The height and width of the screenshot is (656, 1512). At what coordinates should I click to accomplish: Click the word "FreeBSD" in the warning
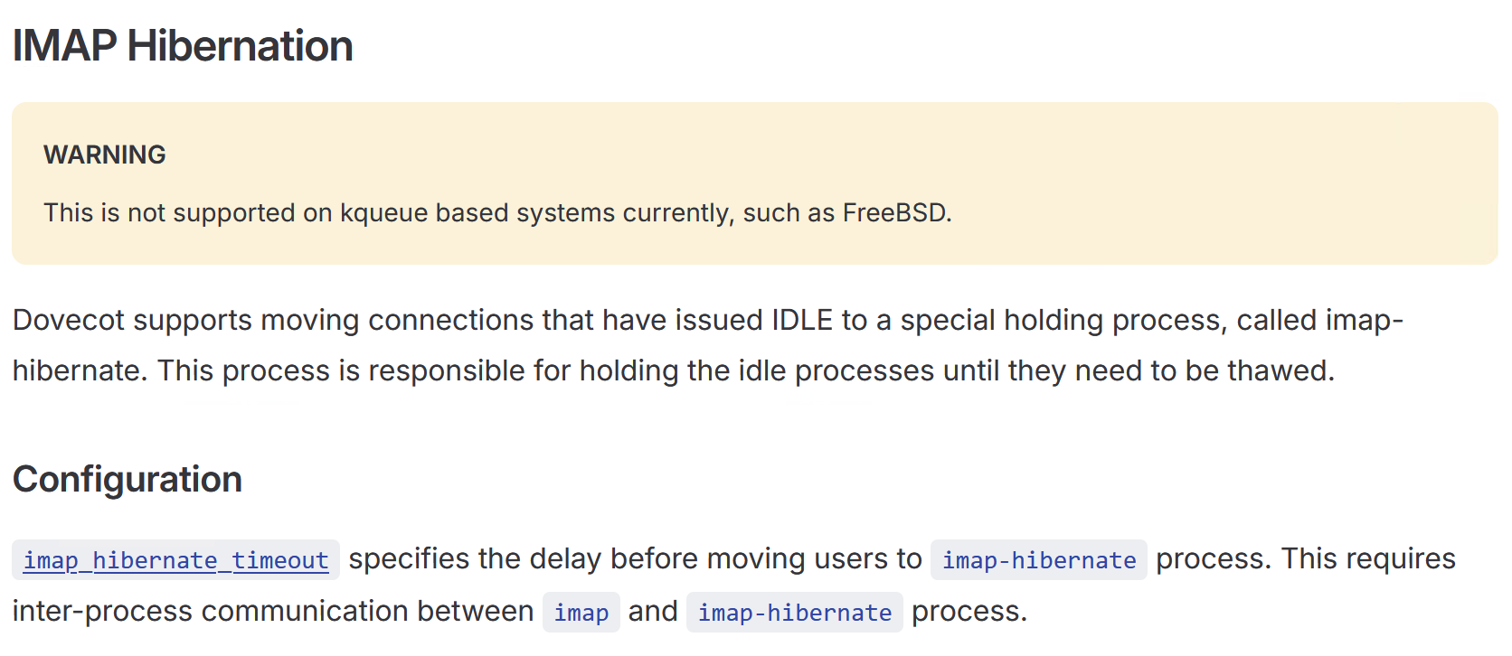[x=894, y=213]
